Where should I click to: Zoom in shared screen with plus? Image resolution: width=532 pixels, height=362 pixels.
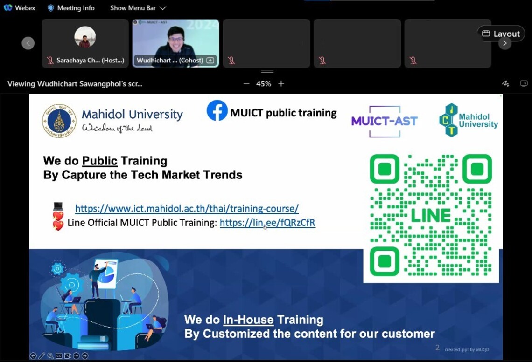tap(281, 84)
